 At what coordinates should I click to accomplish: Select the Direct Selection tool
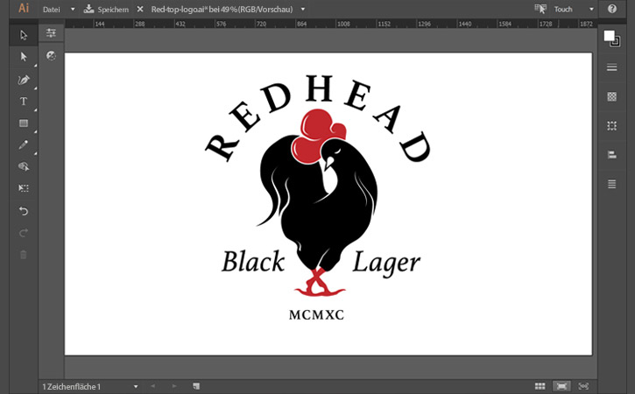(x=24, y=57)
